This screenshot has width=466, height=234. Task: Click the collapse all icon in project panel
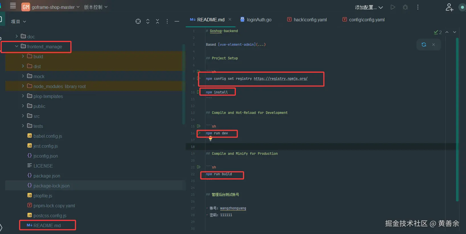tap(158, 21)
